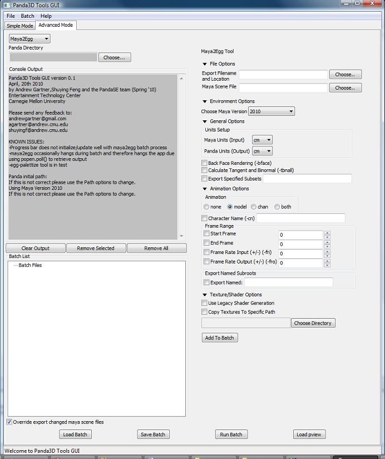385x459 pixels.
Task: Open the Batch menu
Action: pyautogui.click(x=27, y=16)
